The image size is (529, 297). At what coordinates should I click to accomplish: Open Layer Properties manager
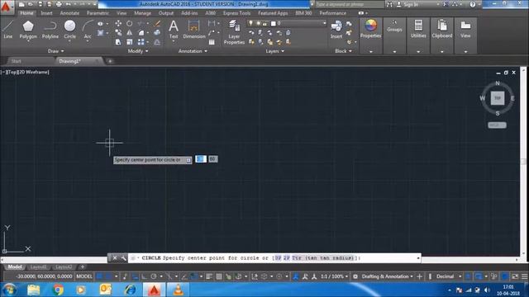pos(234,32)
